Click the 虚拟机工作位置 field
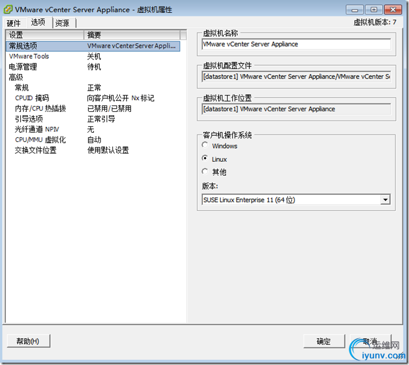 (297, 109)
